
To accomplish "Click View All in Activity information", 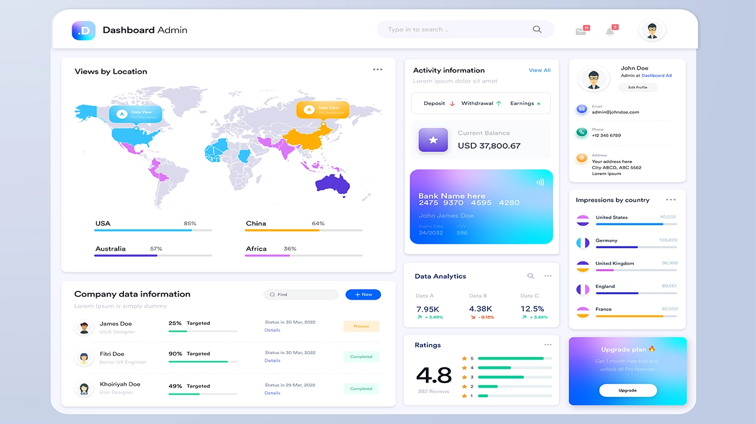I will [539, 70].
